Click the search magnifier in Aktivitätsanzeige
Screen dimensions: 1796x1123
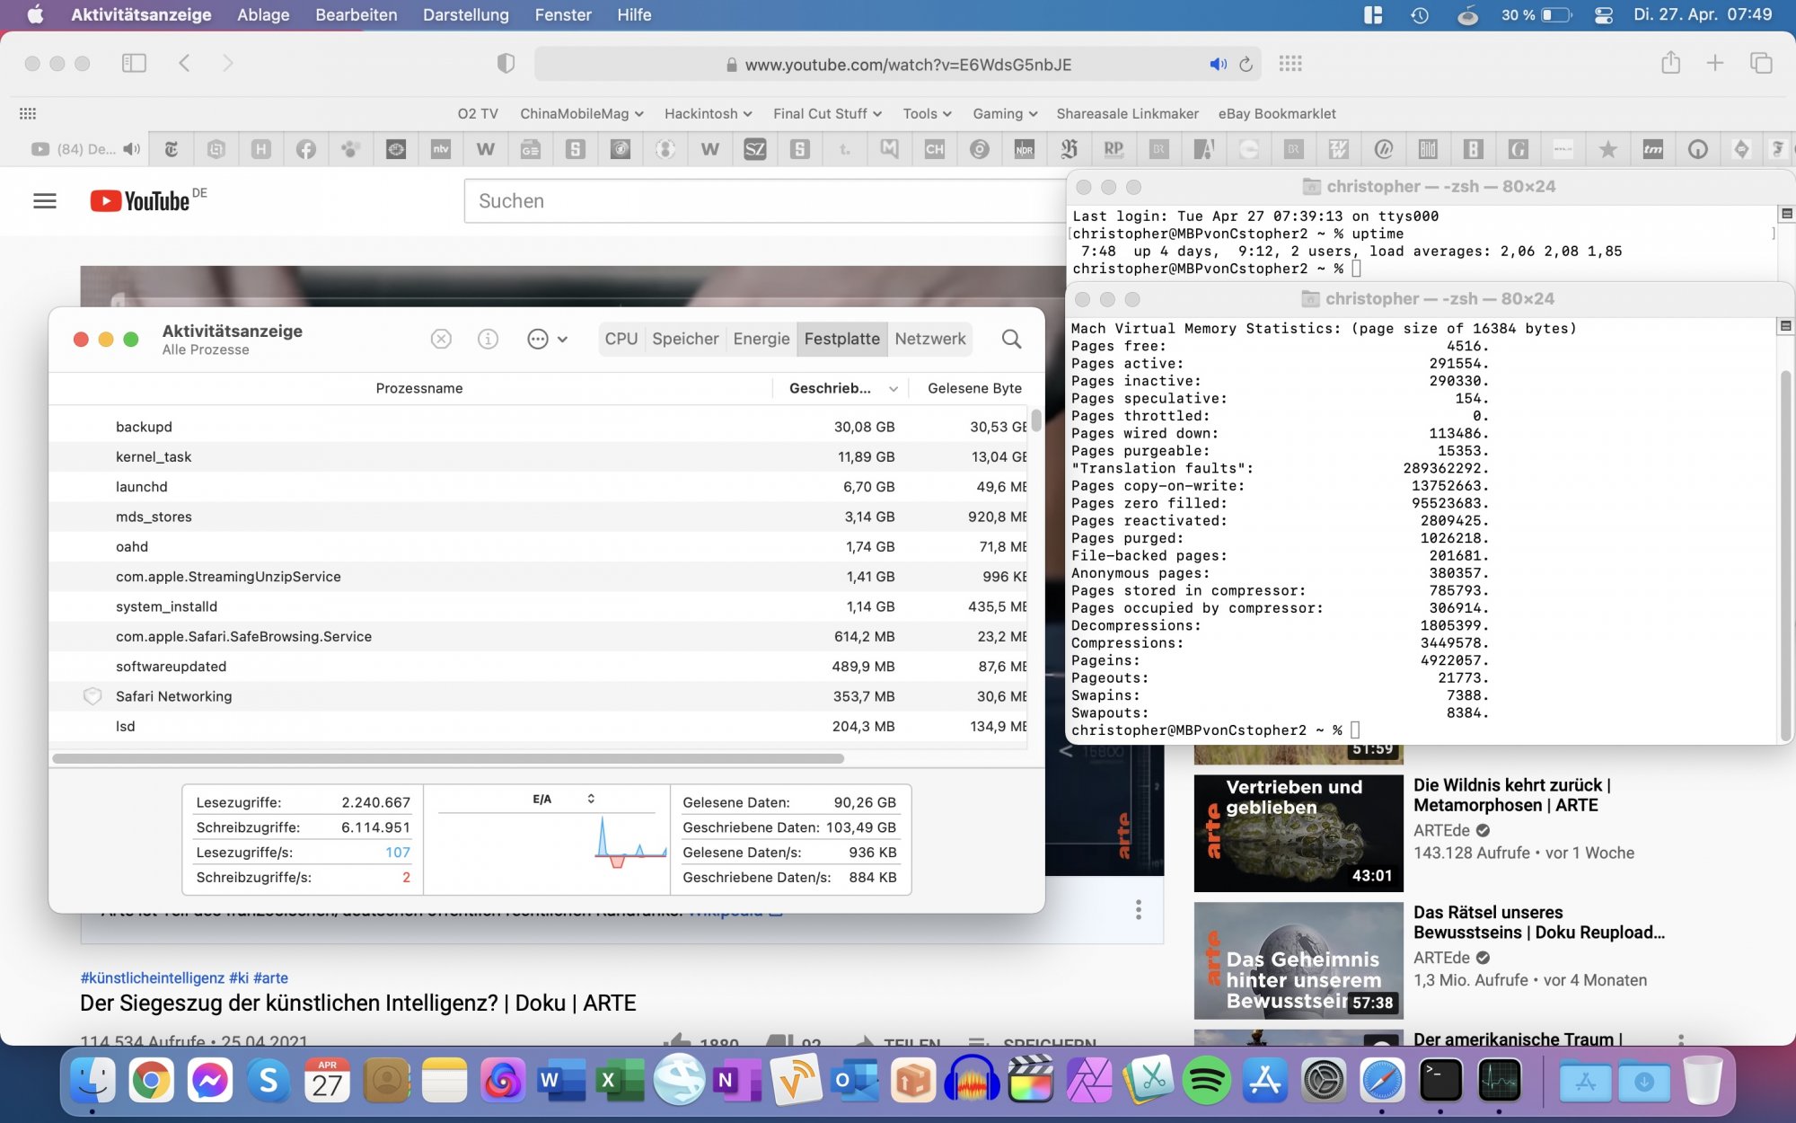(1011, 339)
